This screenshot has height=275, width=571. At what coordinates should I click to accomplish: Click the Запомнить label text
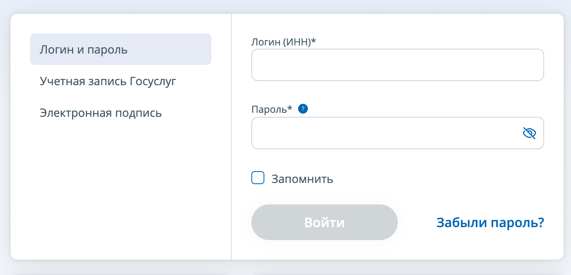tap(302, 179)
